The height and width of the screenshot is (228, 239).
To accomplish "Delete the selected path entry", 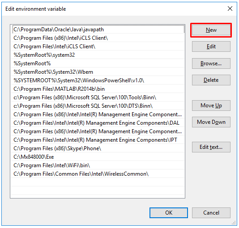I will point(211,80).
